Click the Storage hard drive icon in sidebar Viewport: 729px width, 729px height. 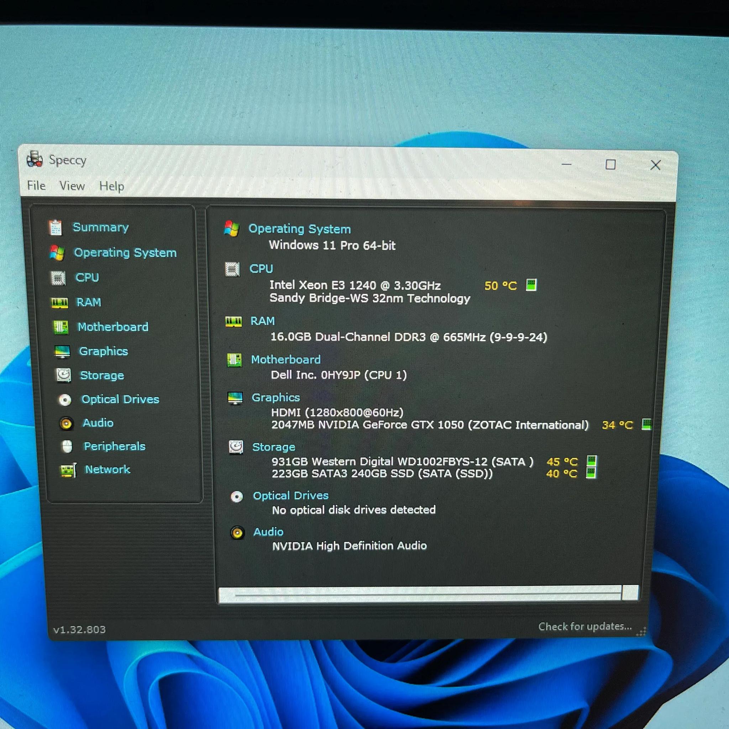click(x=63, y=376)
